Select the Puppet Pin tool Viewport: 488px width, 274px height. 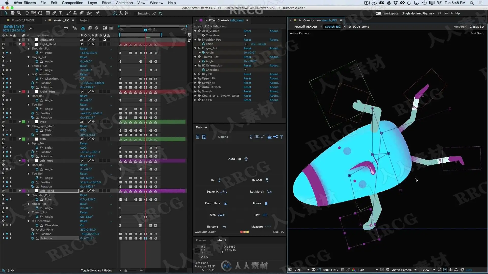(98, 13)
